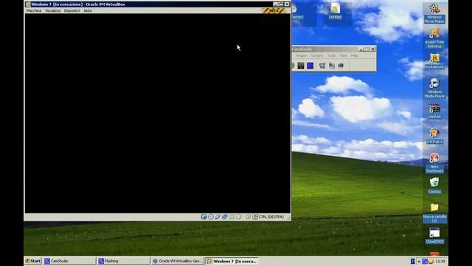The height and width of the screenshot is (266, 472).
Task: Select the Cestino recycle bin icon
Action: point(434,185)
